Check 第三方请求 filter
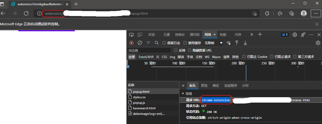The width and height of the screenshot is (322, 124). (x=295, y=57)
